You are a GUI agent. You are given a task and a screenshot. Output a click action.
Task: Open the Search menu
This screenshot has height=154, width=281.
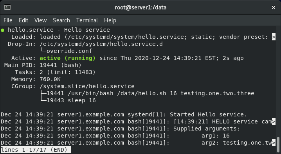[61, 20]
